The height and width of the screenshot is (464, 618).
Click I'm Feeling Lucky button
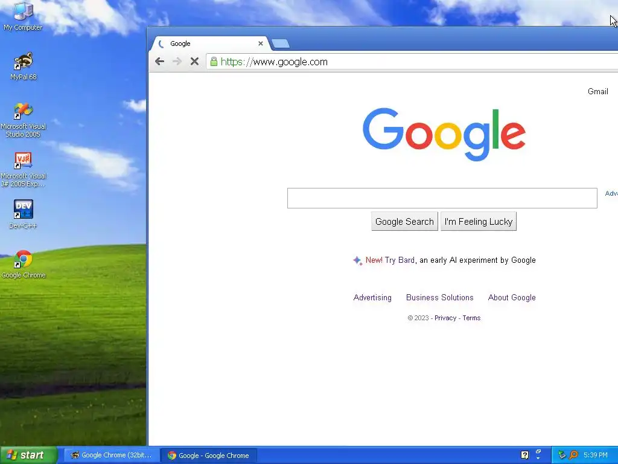[x=479, y=221]
